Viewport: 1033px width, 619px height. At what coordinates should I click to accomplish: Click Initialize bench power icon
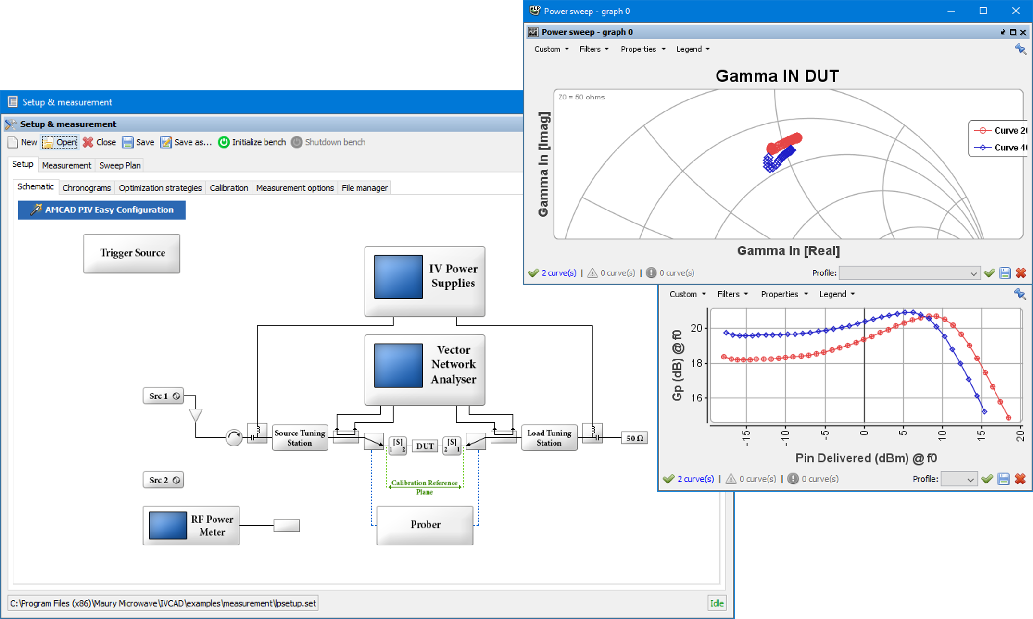(x=224, y=142)
